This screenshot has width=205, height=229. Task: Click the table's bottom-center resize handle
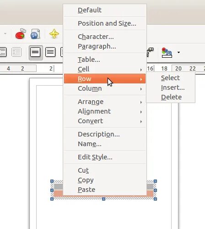coord(103,199)
